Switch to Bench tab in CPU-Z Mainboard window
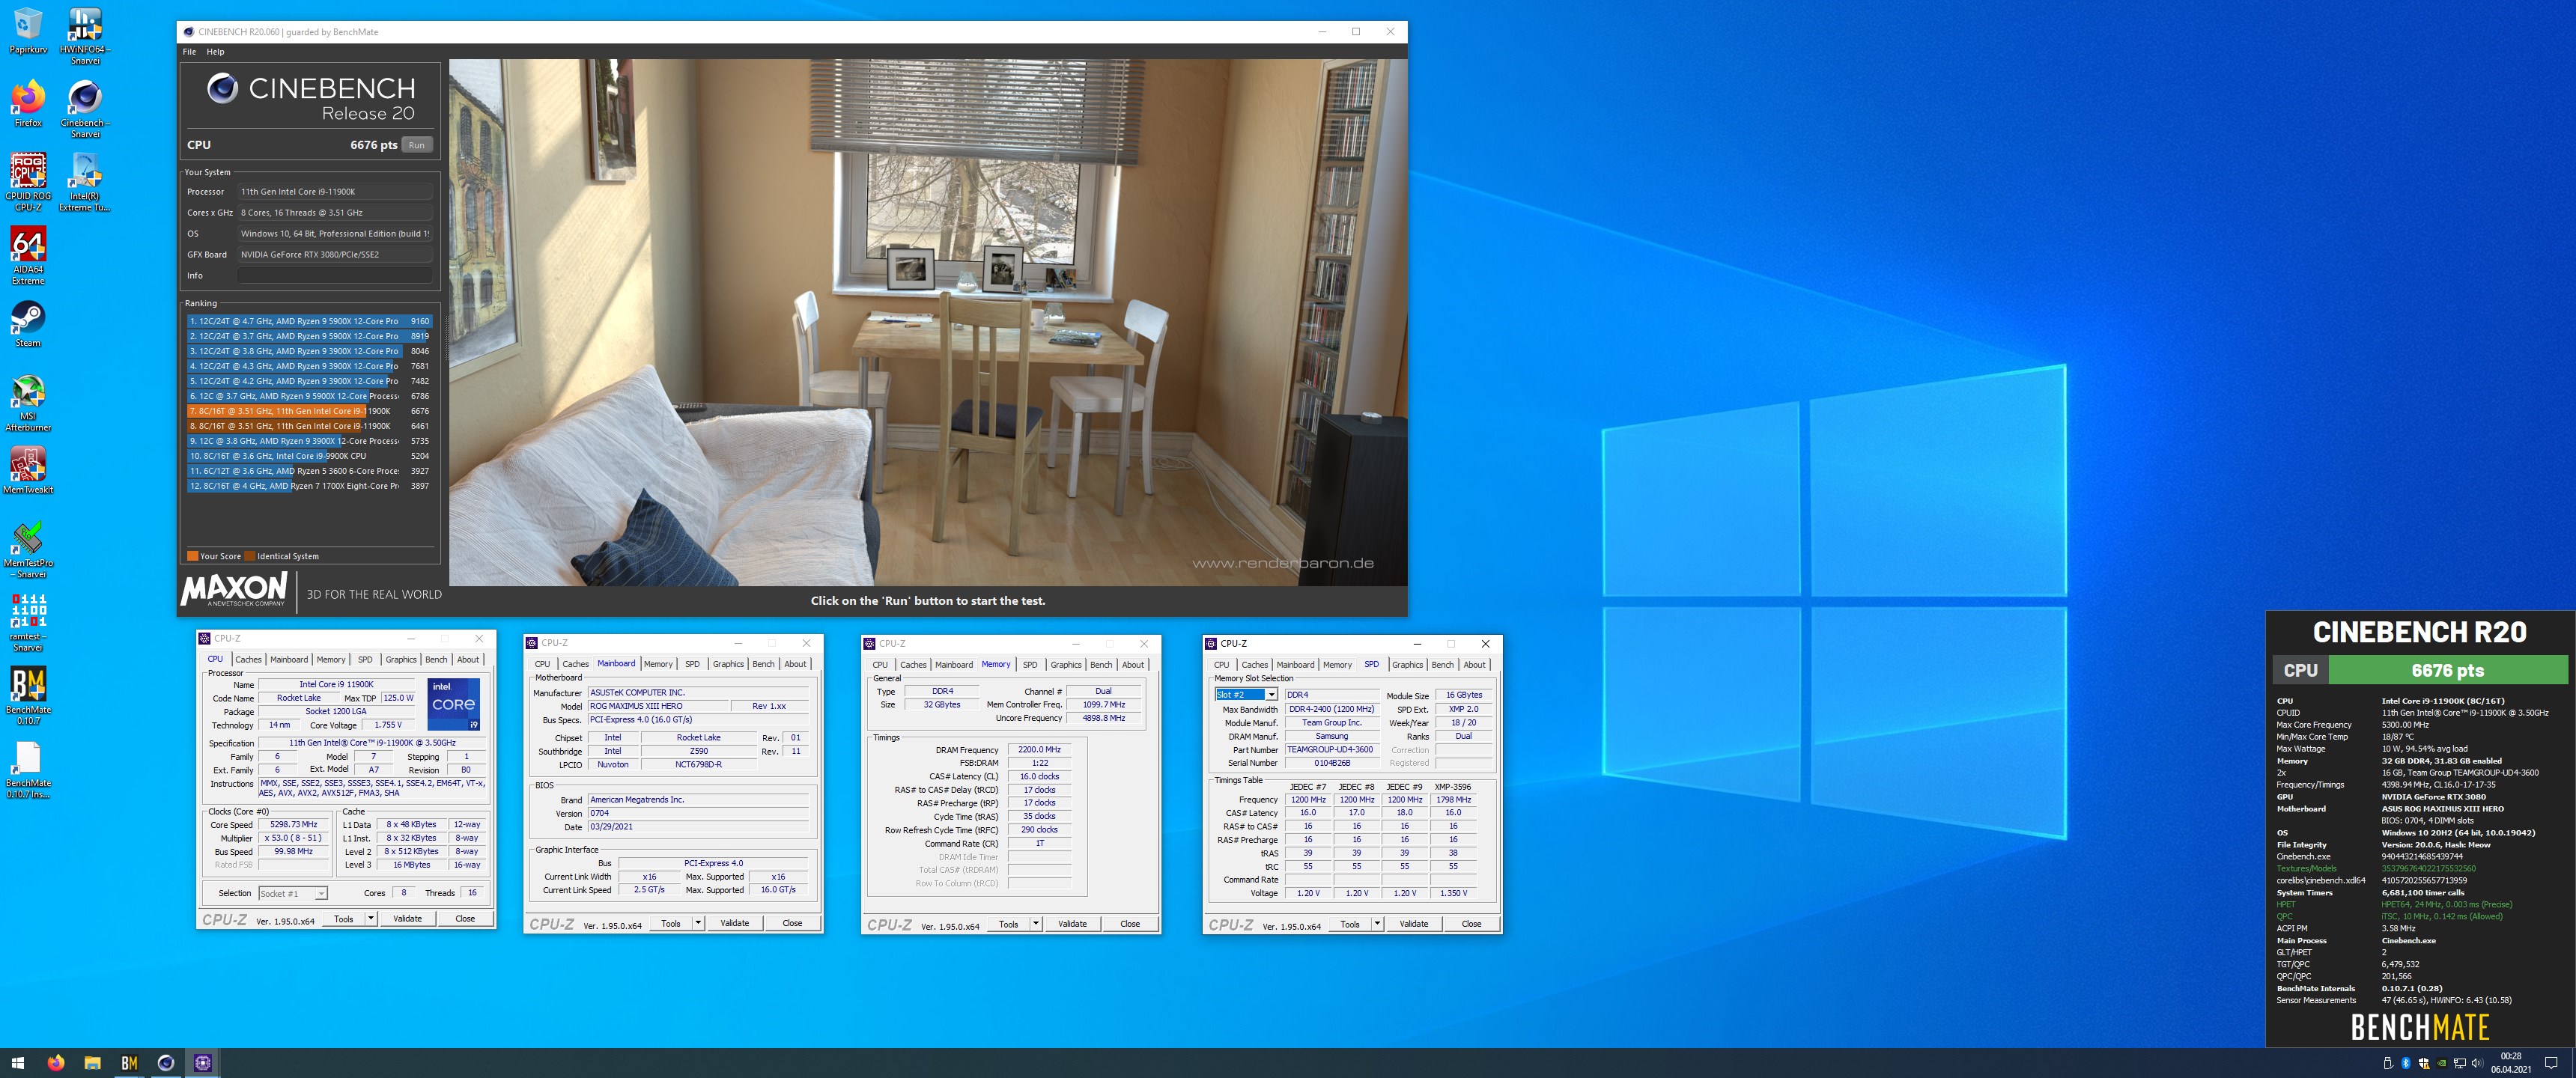 click(763, 664)
